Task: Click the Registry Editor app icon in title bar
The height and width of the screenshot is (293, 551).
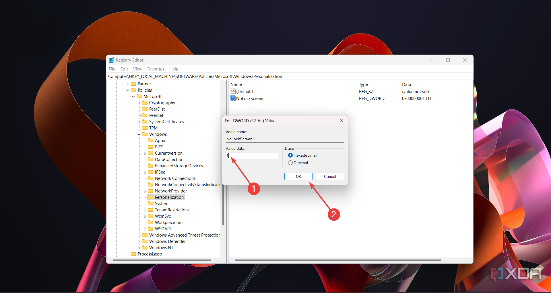Action: [111, 60]
